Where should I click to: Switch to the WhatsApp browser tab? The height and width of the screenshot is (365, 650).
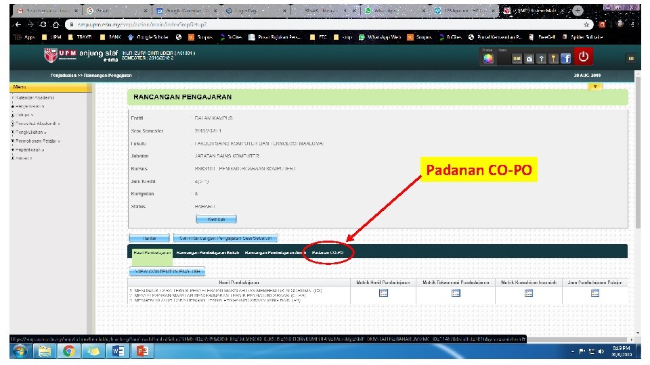click(395, 11)
